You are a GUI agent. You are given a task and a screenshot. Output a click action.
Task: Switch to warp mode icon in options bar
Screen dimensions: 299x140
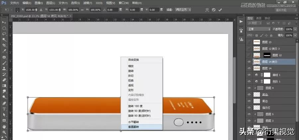pyautogui.click(x=207, y=10)
